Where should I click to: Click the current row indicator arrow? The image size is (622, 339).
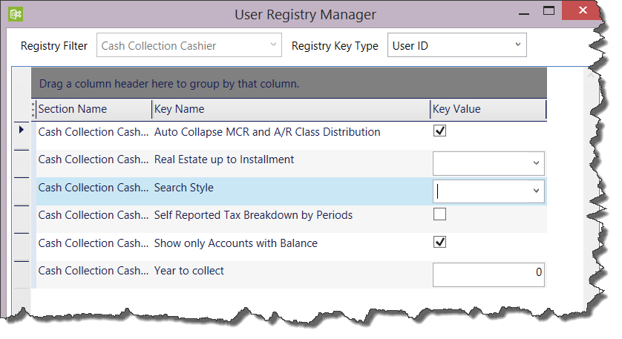(x=21, y=130)
